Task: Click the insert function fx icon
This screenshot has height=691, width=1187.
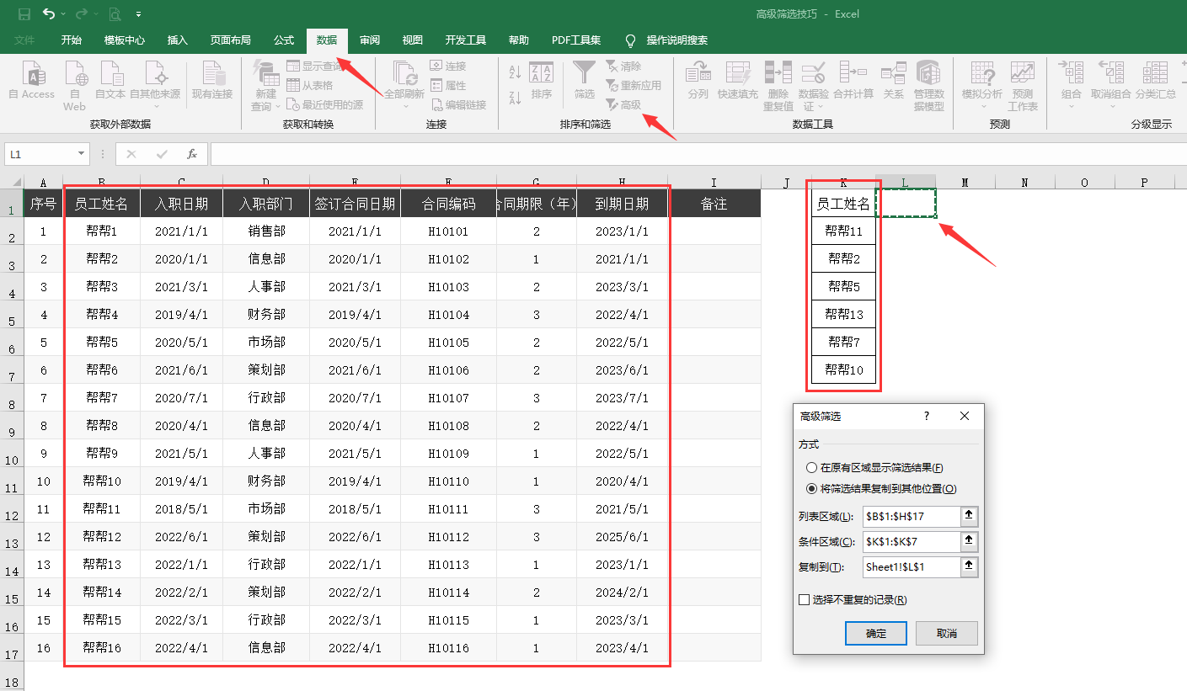Action: 192,154
